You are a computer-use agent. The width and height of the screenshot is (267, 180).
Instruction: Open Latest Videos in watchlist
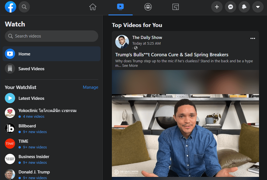click(31, 98)
